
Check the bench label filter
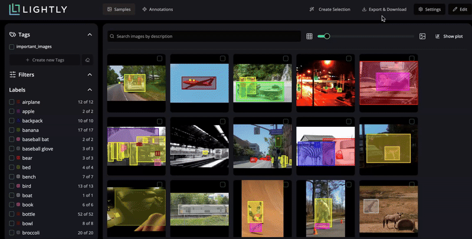pyautogui.click(x=11, y=176)
